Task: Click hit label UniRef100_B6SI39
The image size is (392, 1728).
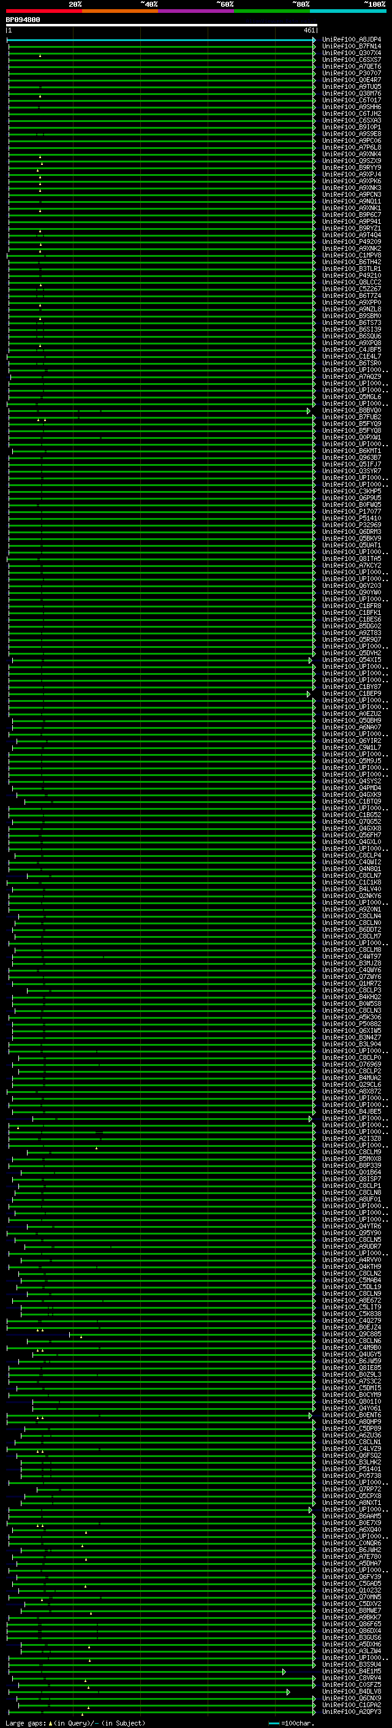Action: 351,329
